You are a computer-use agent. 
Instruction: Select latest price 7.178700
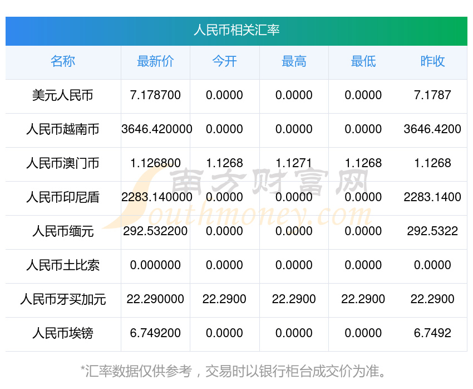tap(155, 95)
